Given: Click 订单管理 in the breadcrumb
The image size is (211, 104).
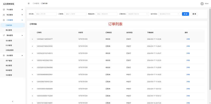Looking at the screenshot, I should tap(36, 3).
